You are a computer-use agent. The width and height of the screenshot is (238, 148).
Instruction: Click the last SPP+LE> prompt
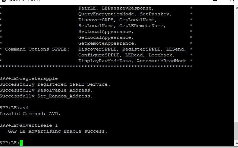point(10,143)
